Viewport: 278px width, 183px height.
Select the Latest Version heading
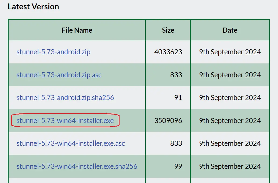(x=33, y=7)
